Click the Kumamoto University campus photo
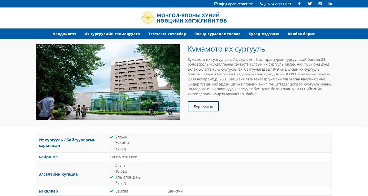This screenshot has width=368, height=196. point(108,82)
